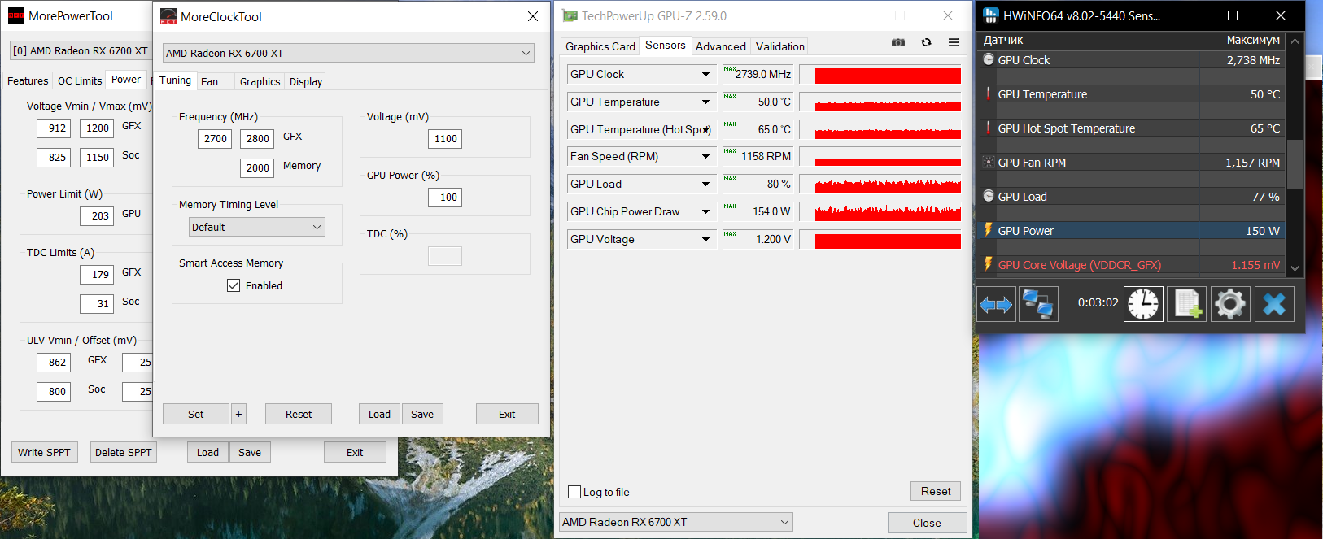Click Voltage (mV) field 1100

point(445,139)
